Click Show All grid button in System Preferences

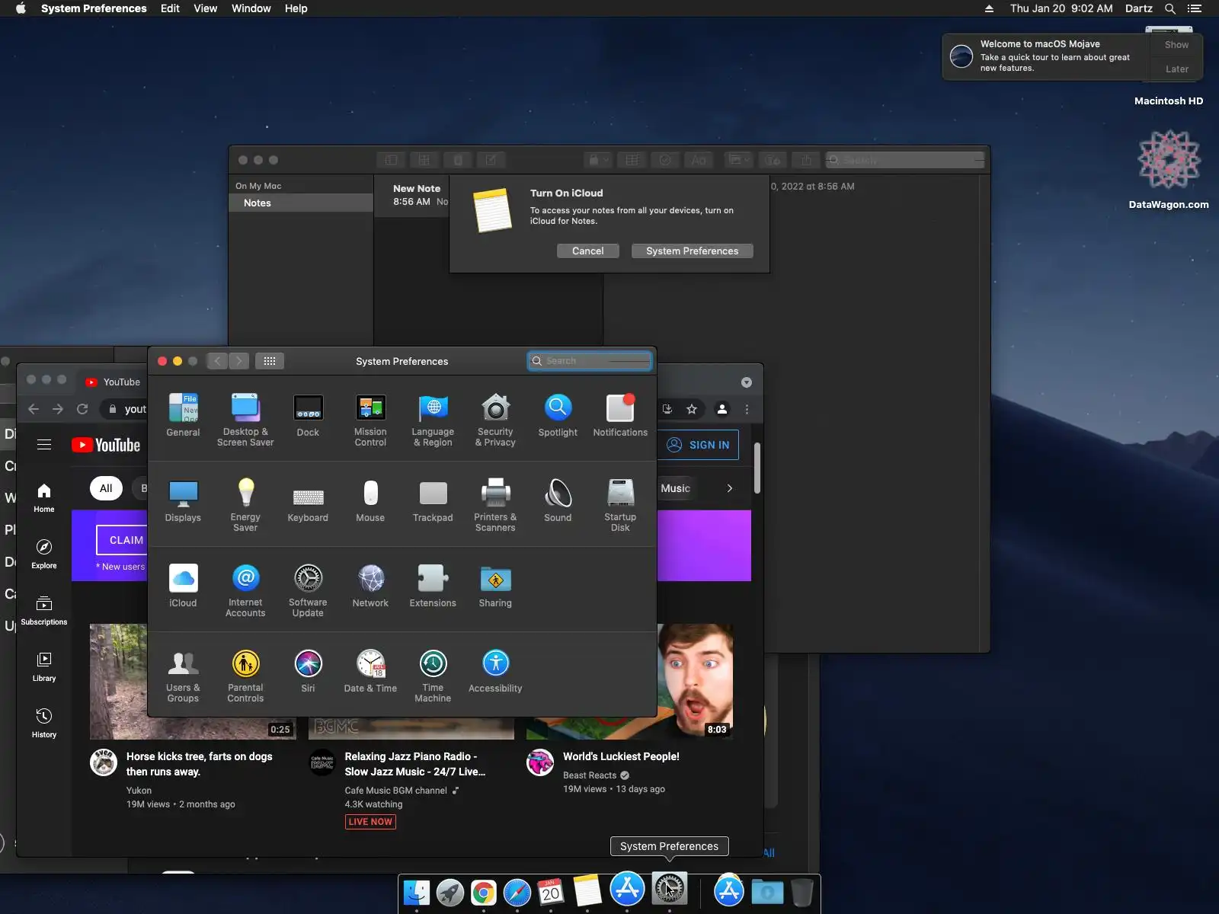270,361
